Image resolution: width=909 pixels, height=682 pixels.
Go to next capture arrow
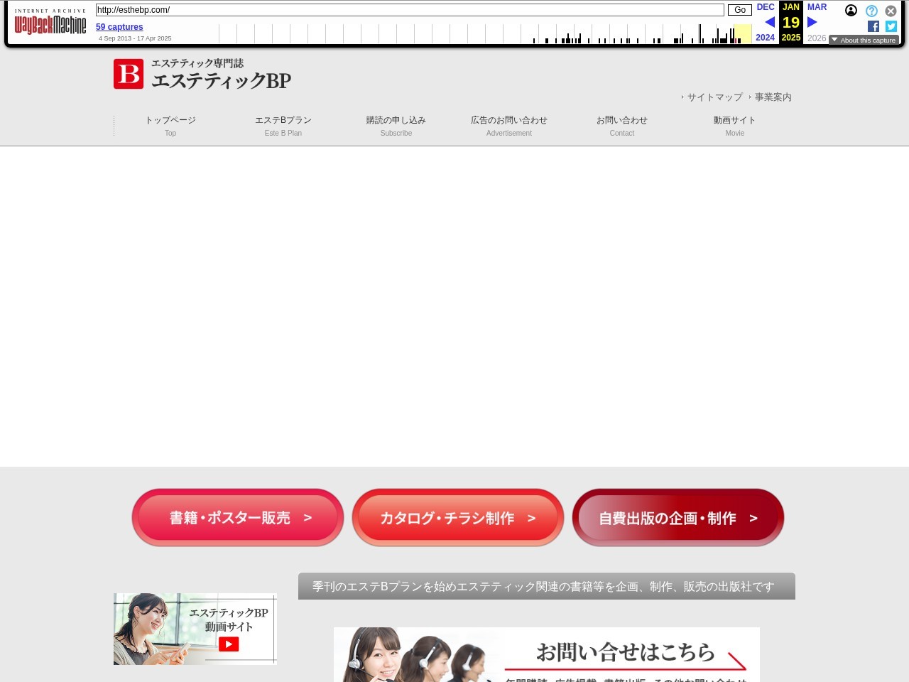click(812, 22)
